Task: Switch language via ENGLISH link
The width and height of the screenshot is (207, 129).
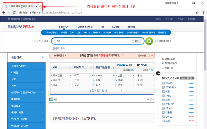Action: [x=191, y=19]
